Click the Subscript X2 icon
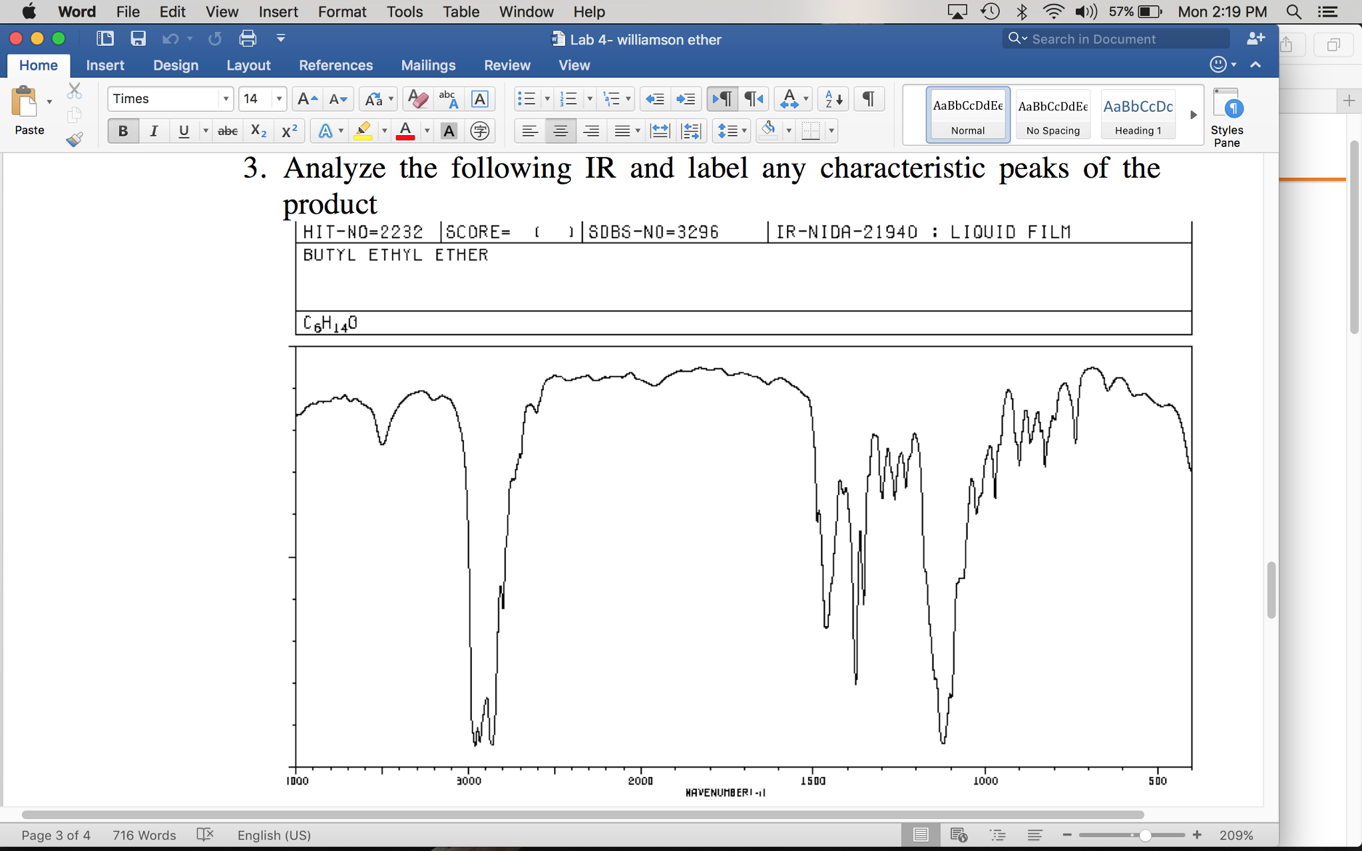1362x851 pixels. point(258,131)
